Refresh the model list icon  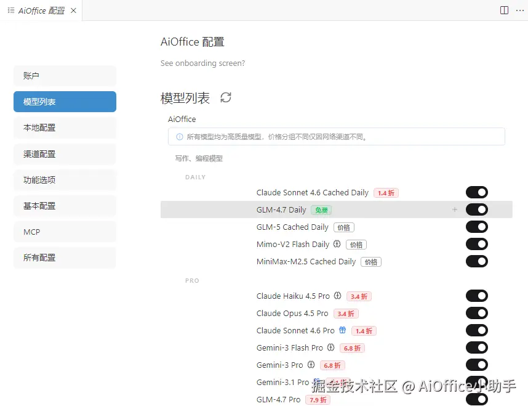coord(226,97)
